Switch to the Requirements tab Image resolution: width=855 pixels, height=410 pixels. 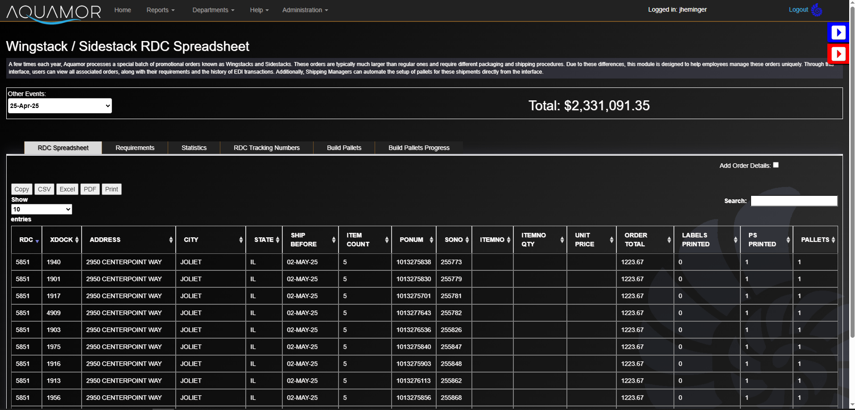coord(135,148)
